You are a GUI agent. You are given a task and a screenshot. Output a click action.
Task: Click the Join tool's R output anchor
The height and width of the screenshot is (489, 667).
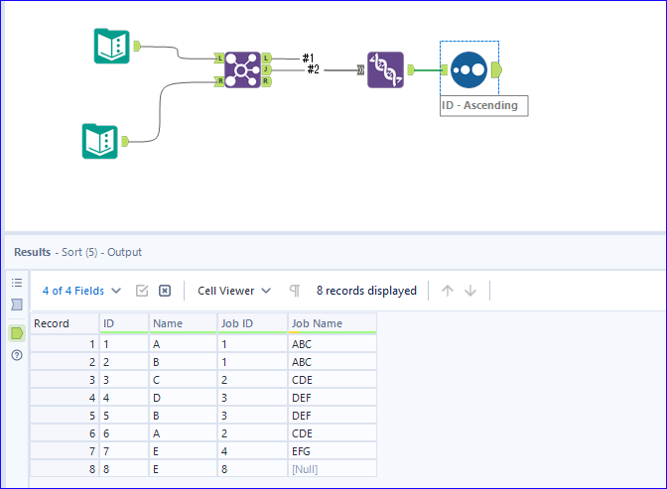[268, 81]
